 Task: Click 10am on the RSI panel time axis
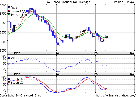click(x=17, y=74)
